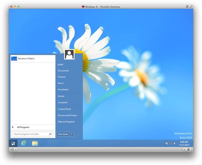Image resolution: width=202 pixels, height=165 pixels.
Task: Click the taskbar clock showing 9:09 AM
Action: click(184, 143)
